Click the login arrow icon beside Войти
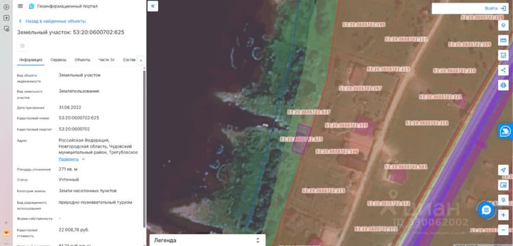 [x=503, y=8]
